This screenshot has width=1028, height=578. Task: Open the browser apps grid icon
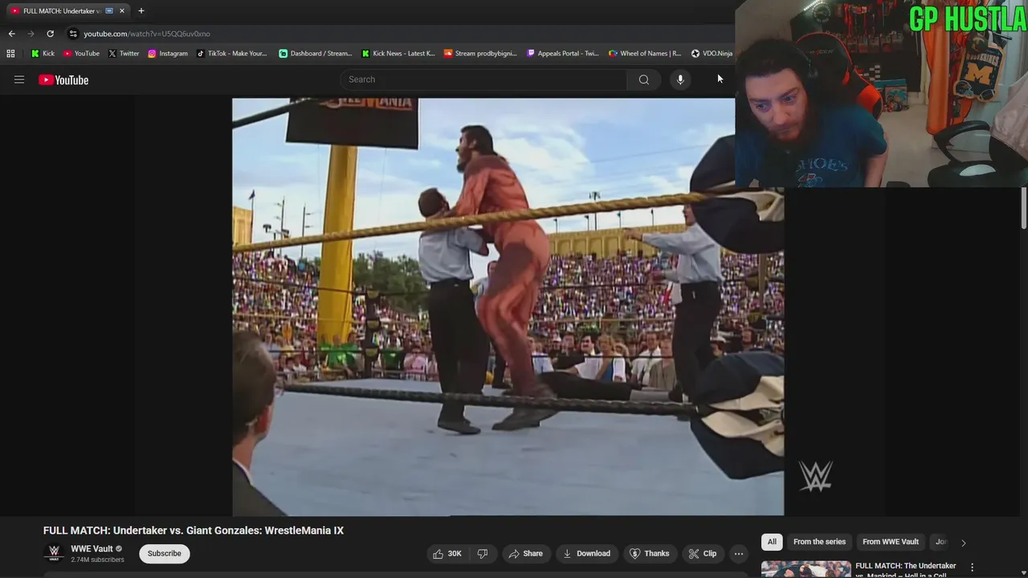pyautogui.click(x=10, y=54)
